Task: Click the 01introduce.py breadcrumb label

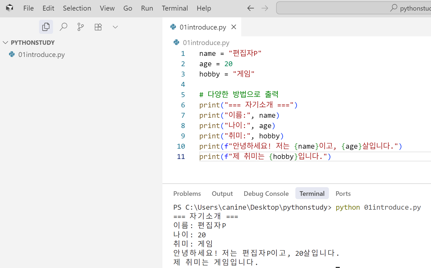Action: (206, 43)
